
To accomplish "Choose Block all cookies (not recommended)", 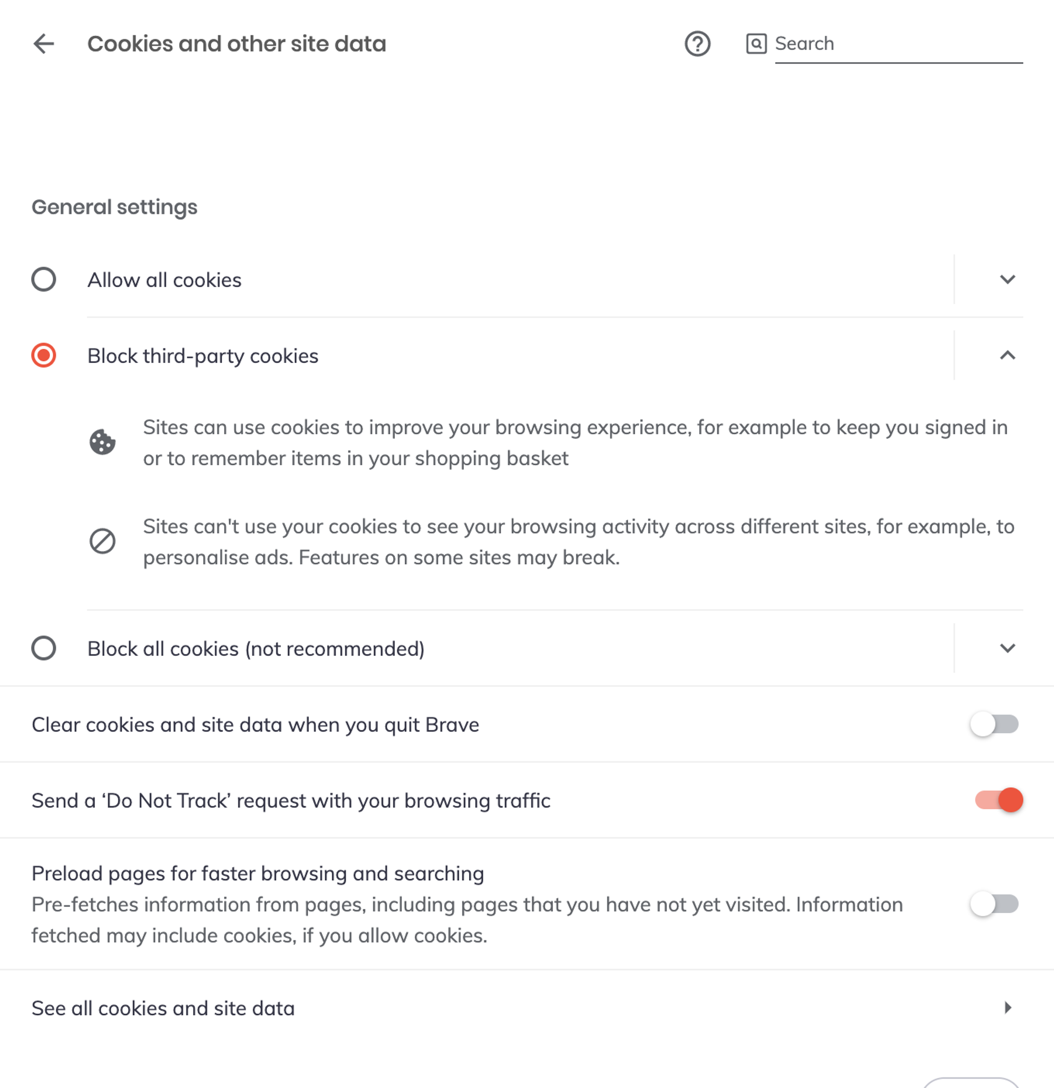I will 256,648.
